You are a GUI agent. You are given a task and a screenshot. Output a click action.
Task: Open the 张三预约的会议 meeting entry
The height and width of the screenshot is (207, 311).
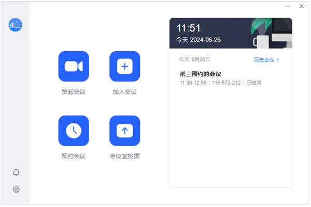tap(200, 74)
